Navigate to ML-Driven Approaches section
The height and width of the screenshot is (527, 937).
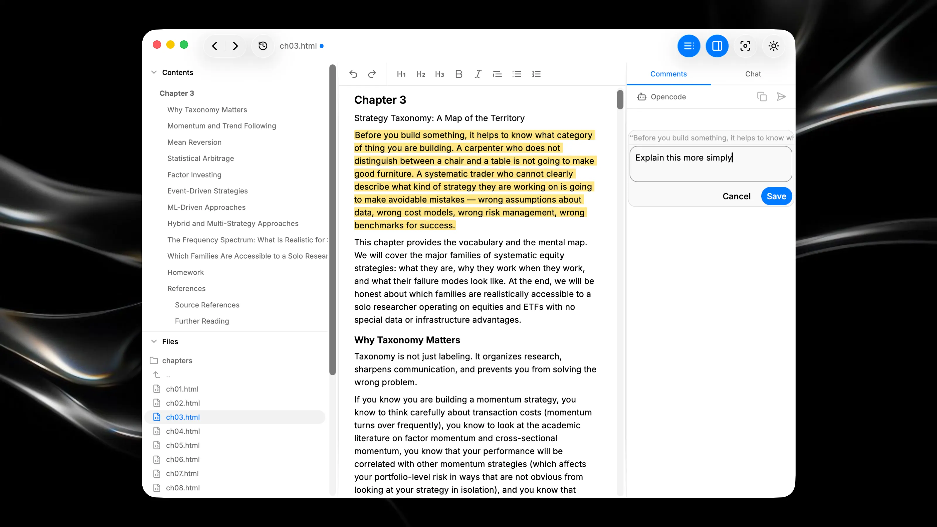point(206,207)
